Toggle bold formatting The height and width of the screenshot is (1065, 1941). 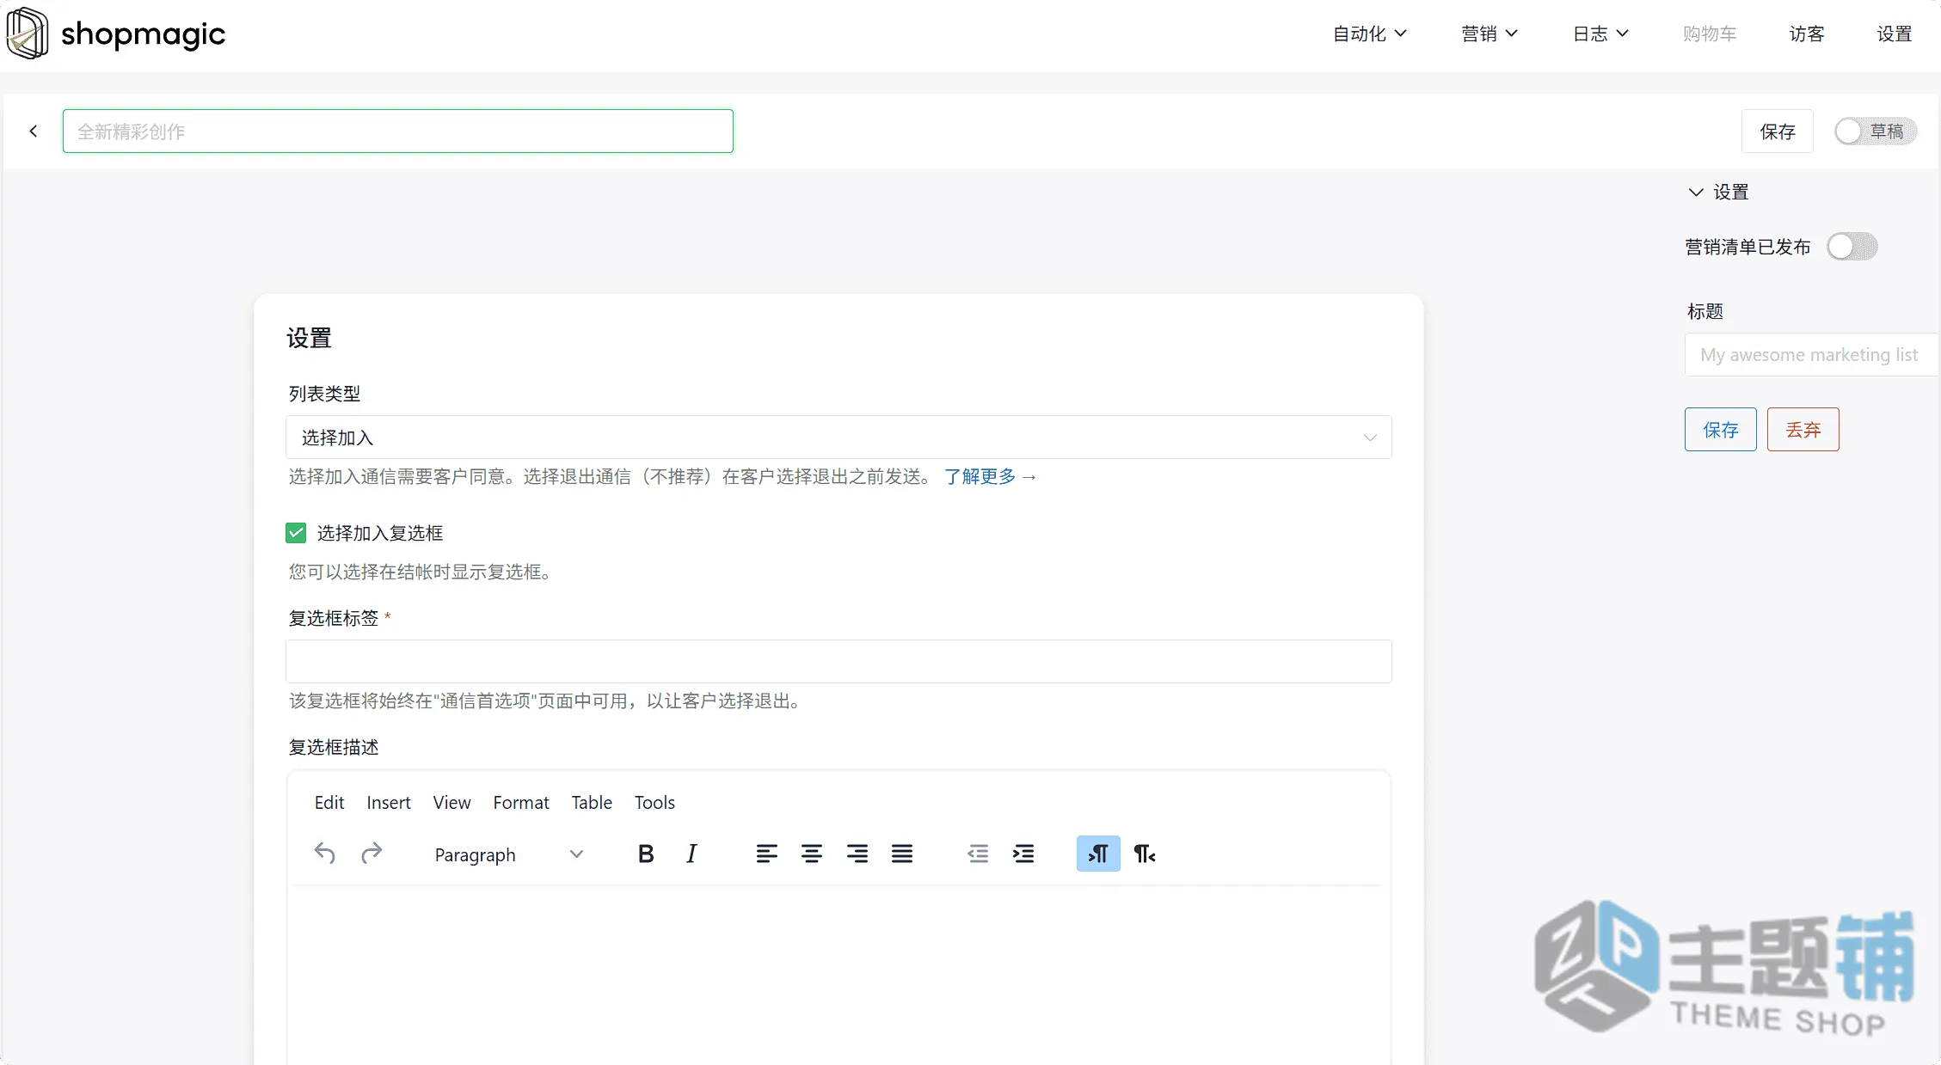click(x=646, y=854)
